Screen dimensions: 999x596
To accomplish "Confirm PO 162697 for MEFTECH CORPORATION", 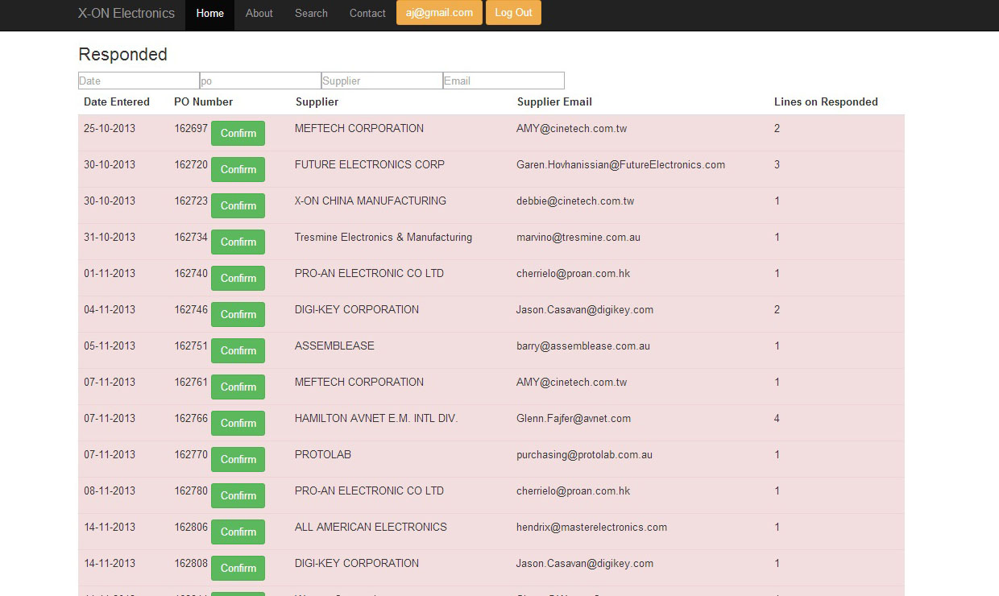I will 238,133.
